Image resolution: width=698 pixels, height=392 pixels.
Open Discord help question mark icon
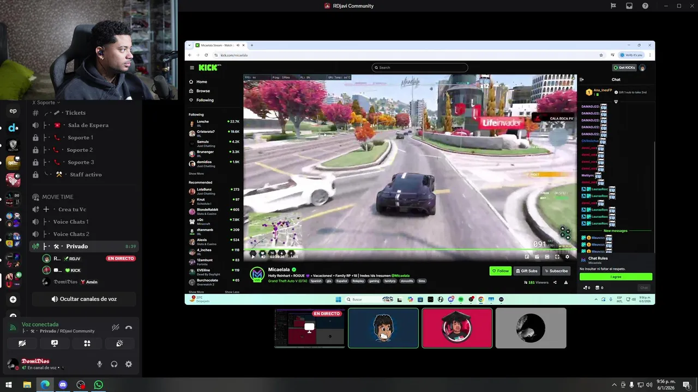pos(645,6)
